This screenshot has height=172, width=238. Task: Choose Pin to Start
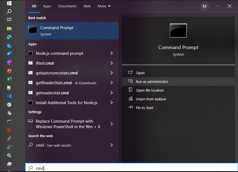point(178,108)
